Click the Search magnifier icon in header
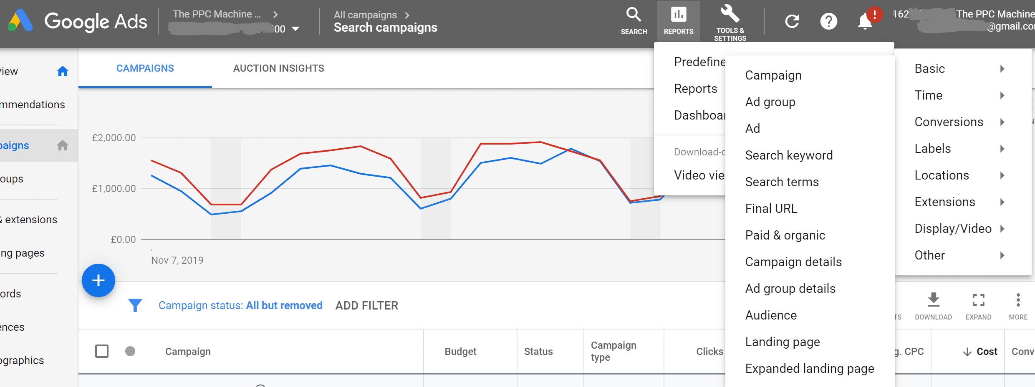This screenshot has width=1035, height=387. [x=634, y=16]
